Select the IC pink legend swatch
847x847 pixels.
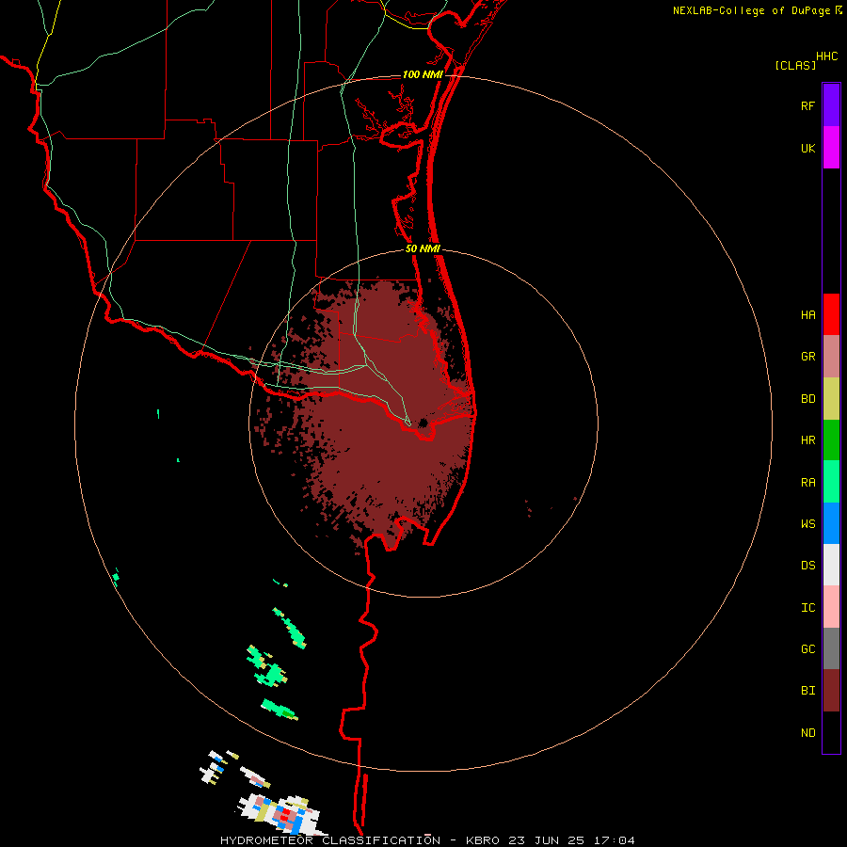831,607
